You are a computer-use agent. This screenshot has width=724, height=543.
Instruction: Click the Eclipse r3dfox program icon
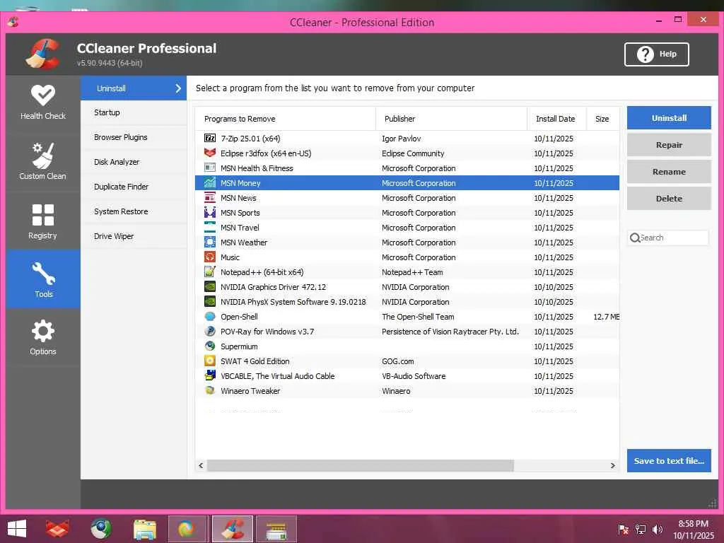point(209,153)
